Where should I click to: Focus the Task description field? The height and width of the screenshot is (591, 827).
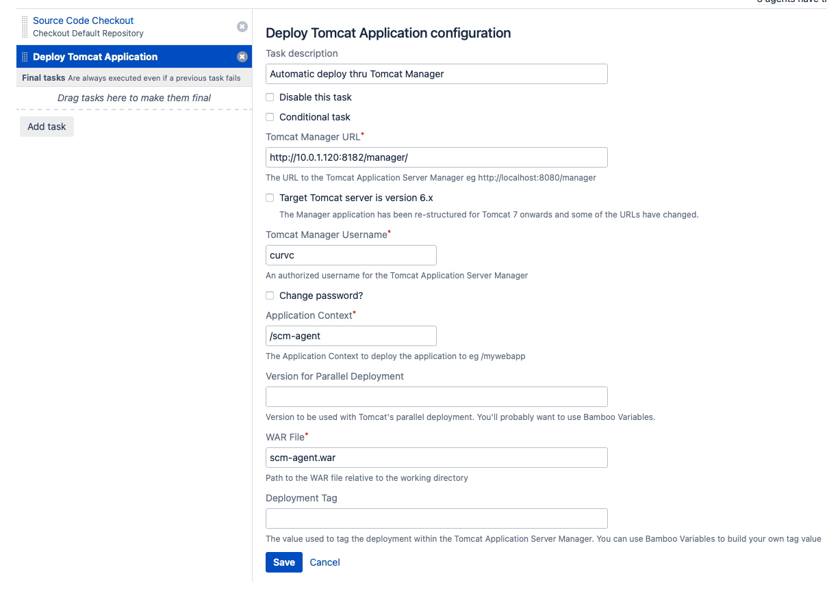point(437,74)
